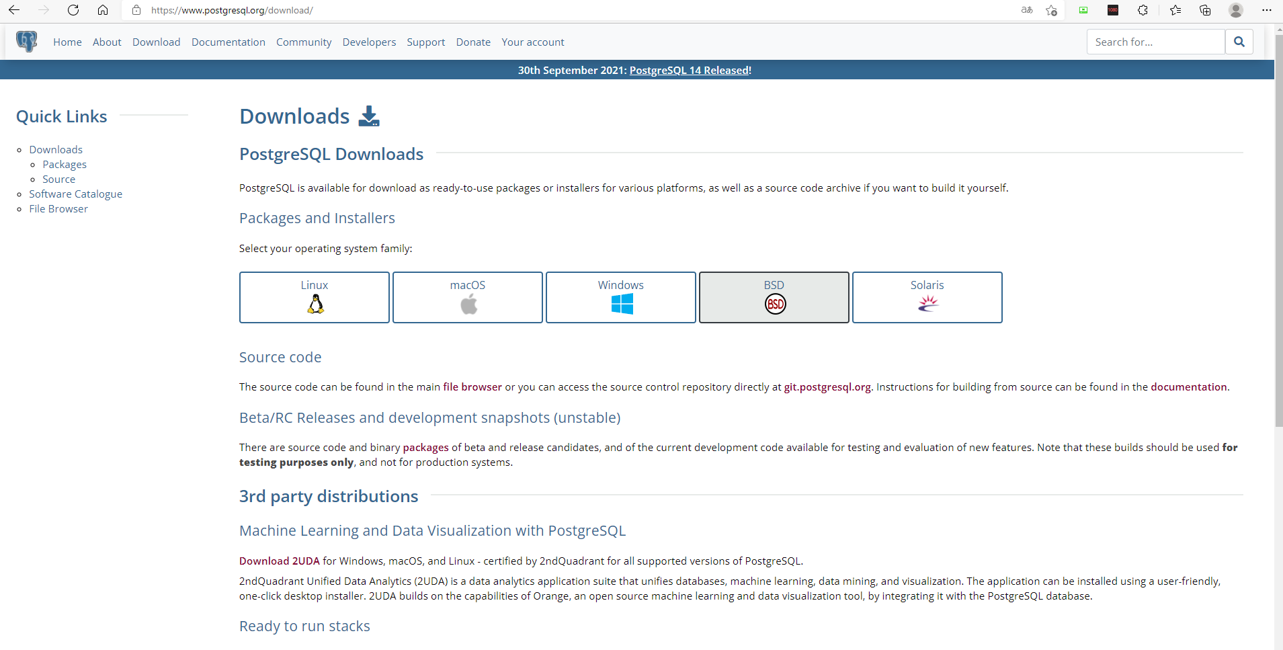Click the download icon beside Downloads heading
Image resolution: width=1283 pixels, height=650 pixels.
[x=369, y=116]
